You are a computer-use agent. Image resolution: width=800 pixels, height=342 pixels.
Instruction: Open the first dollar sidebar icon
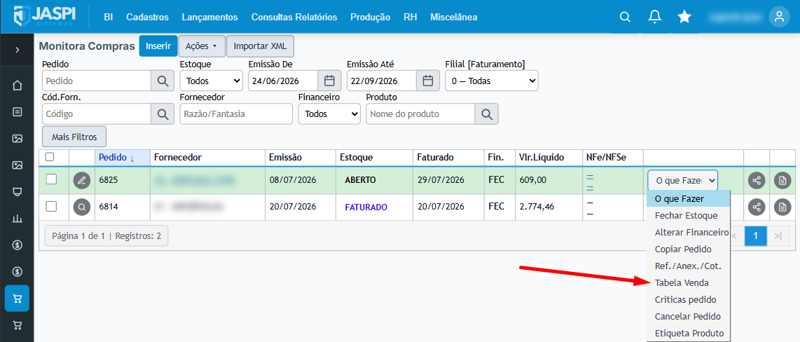pos(18,245)
